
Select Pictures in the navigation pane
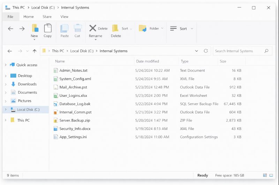pyautogui.click(x=24, y=101)
